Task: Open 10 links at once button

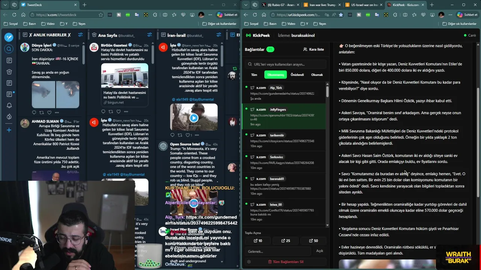Action: (x=258, y=241)
